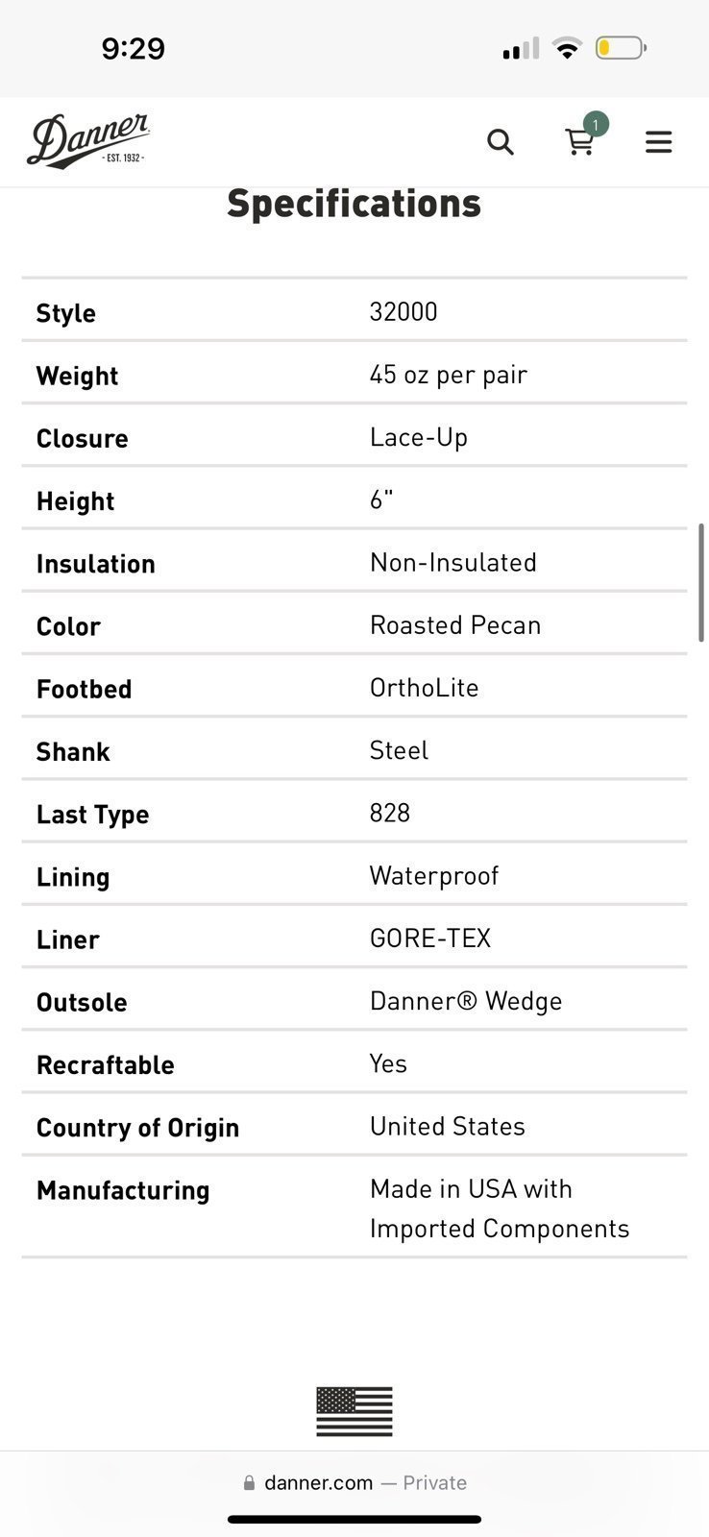709x1537 pixels.
Task: Tap the lock icon in address bar
Action: tap(250, 1482)
